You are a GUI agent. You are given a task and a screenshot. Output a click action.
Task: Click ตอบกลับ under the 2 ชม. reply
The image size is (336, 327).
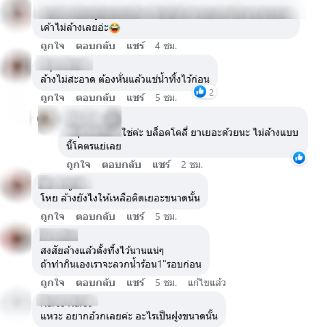click(x=121, y=165)
